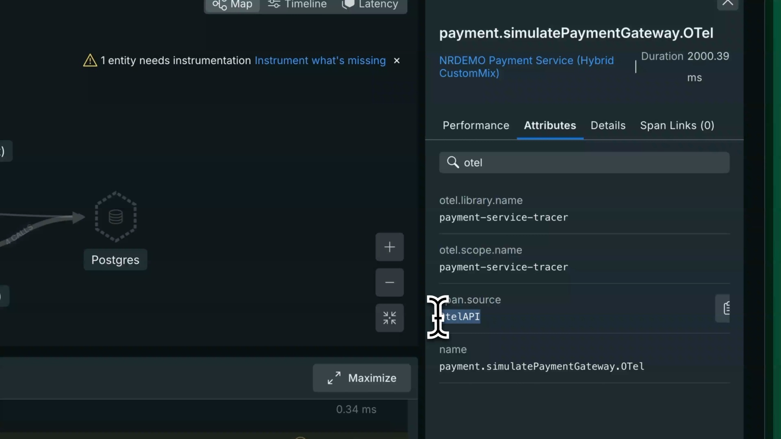This screenshot has height=439, width=781.
Task: Zoom in the map with plus button
Action: (389, 247)
